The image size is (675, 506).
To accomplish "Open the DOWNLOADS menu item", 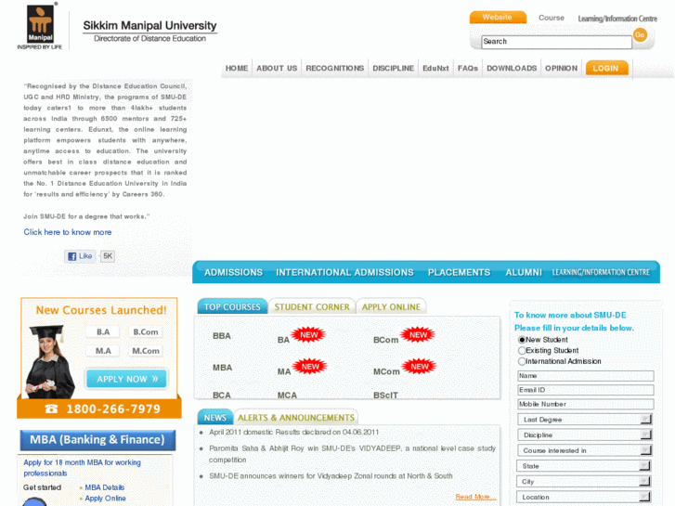I will click(x=512, y=68).
